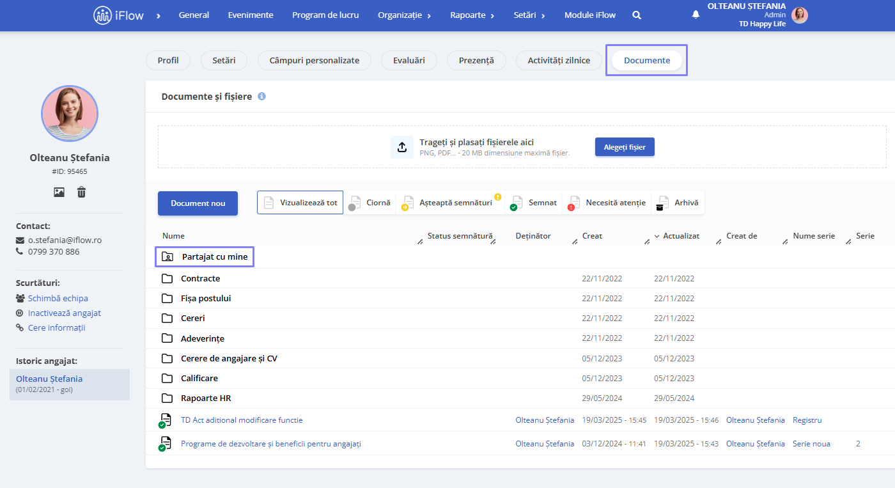
Task: Select the Arhivă filter
Action: click(x=678, y=203)
